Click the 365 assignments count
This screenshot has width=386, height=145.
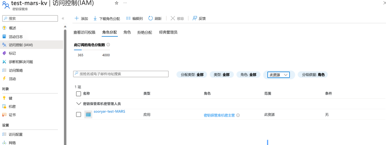click(80, 55)
